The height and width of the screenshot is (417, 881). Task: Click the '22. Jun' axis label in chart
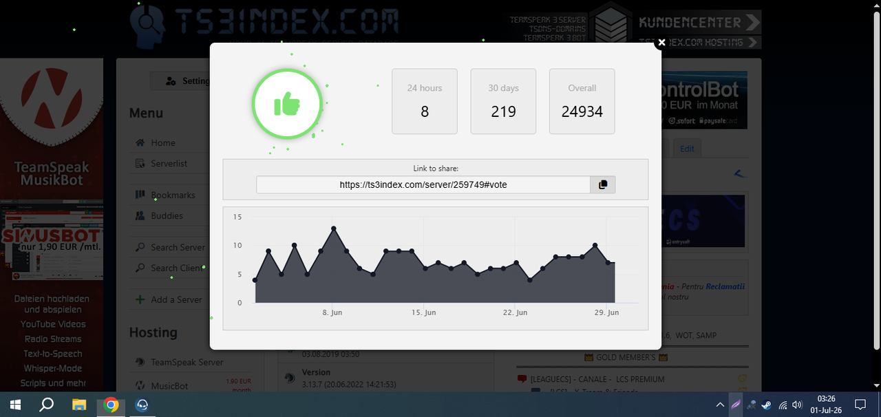[515, 312]
